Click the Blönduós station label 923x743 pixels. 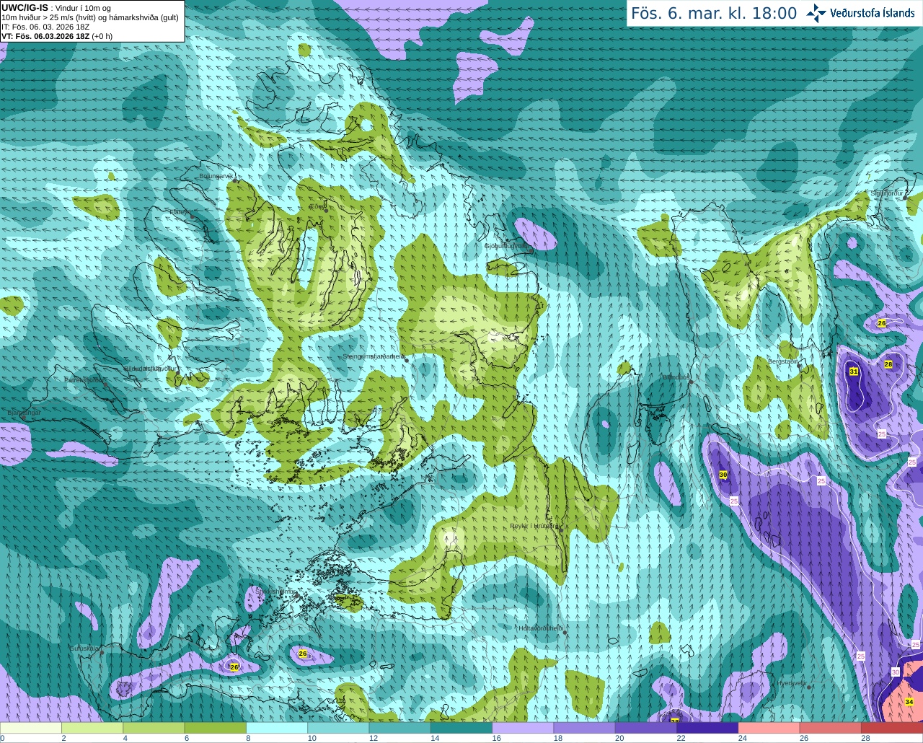pyautogui.click(x=676, y=377)
